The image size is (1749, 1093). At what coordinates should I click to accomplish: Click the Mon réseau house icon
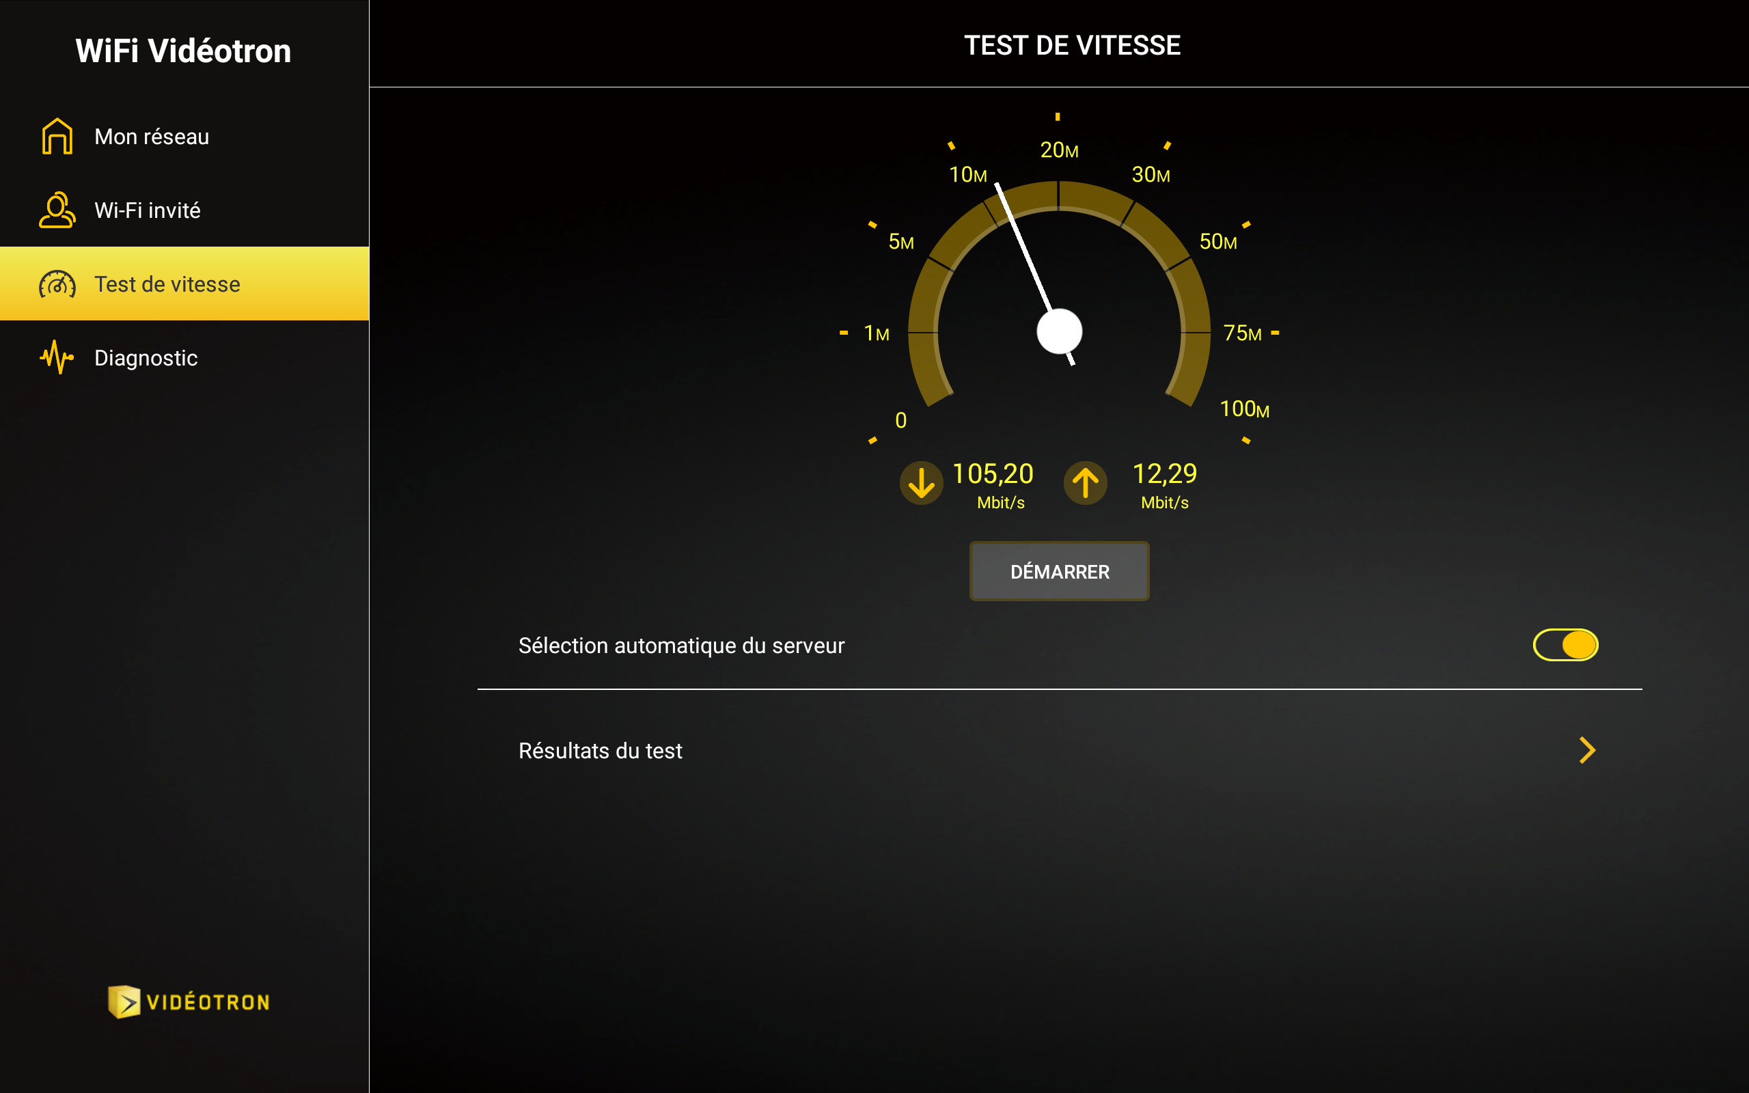[x=57, y=136]
